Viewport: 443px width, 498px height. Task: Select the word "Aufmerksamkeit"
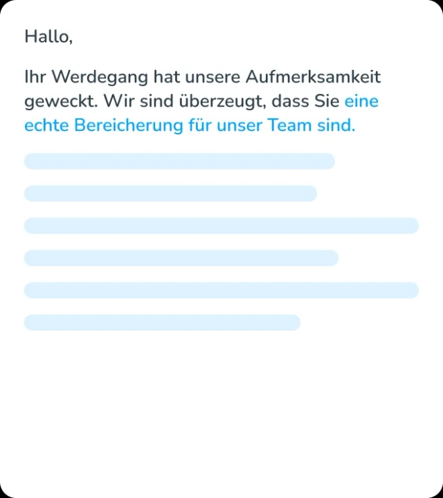pos(313,77)
